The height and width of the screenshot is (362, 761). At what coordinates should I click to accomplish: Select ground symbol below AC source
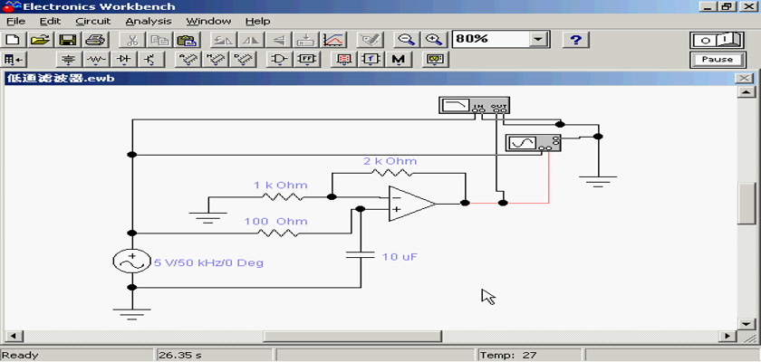[131, 313]
